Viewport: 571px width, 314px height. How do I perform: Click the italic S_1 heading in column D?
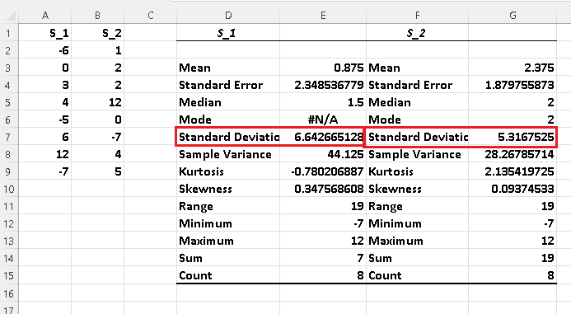point(226,34)
